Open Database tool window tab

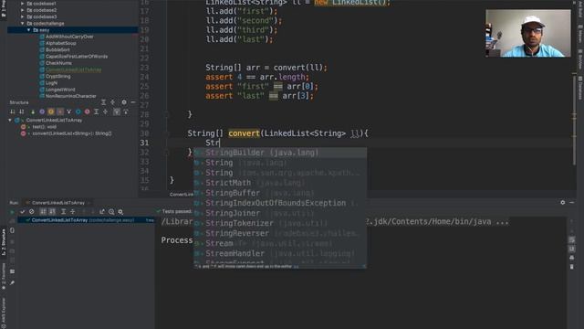click(580, 88)
